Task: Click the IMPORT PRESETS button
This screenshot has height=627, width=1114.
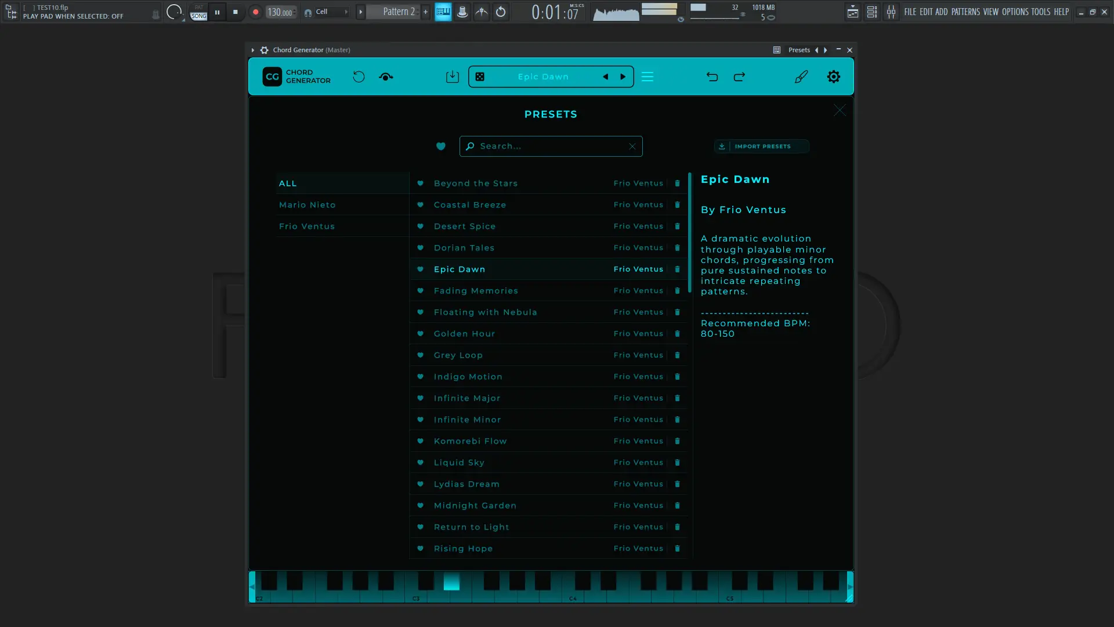Action: coord(761,146)
